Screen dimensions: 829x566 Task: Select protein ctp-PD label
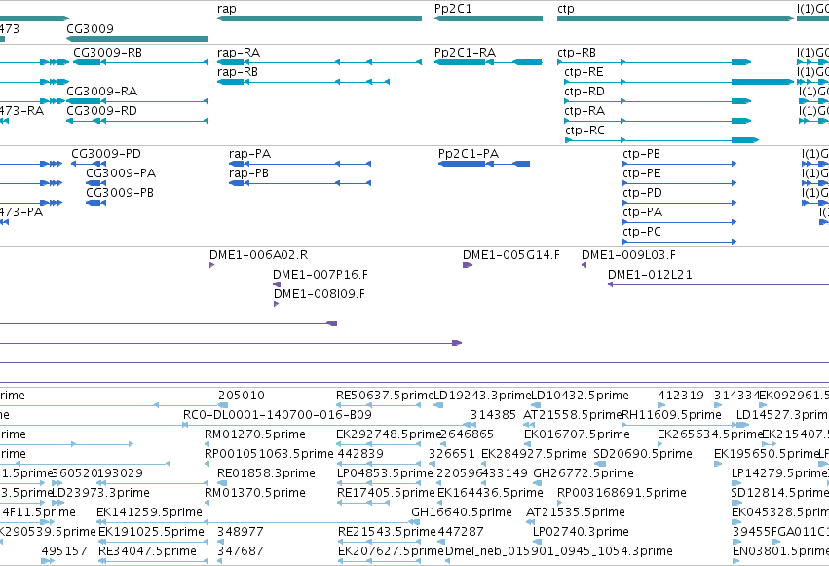click(x=642, y=193)
